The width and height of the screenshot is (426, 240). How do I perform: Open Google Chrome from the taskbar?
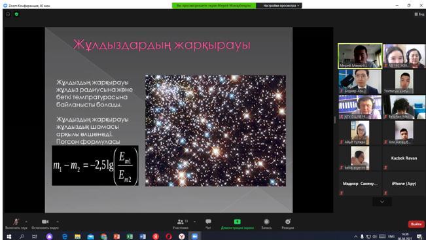coord(104,237)
